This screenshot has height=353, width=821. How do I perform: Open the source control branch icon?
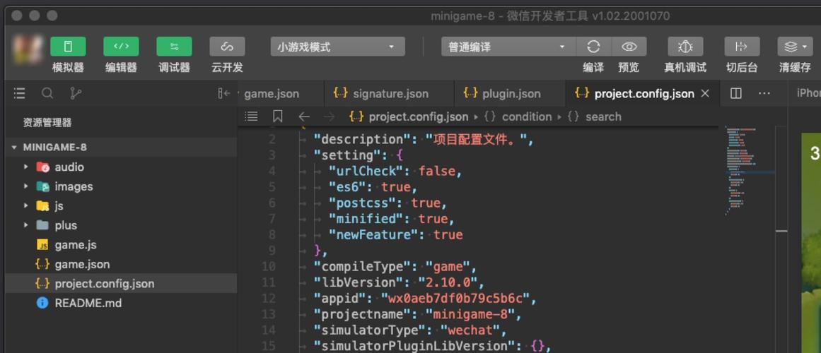[x=76, y=94]
